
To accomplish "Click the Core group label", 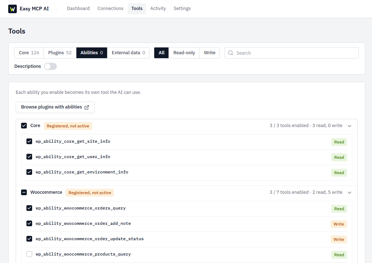I will point(35,126).
